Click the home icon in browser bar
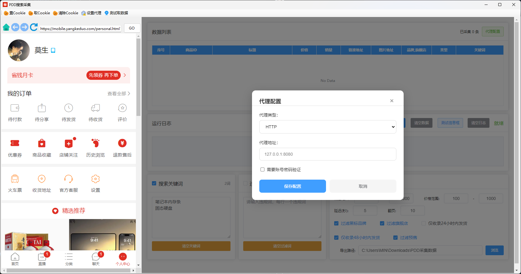 pos(6,27)
